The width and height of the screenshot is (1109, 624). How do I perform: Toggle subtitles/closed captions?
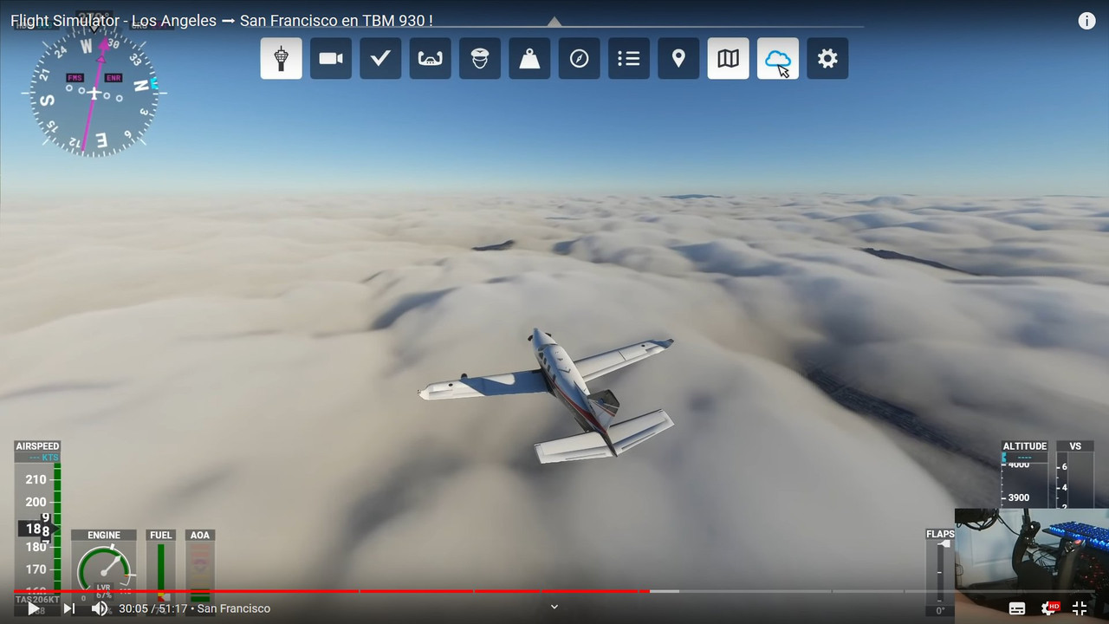tap(1017, 608)
